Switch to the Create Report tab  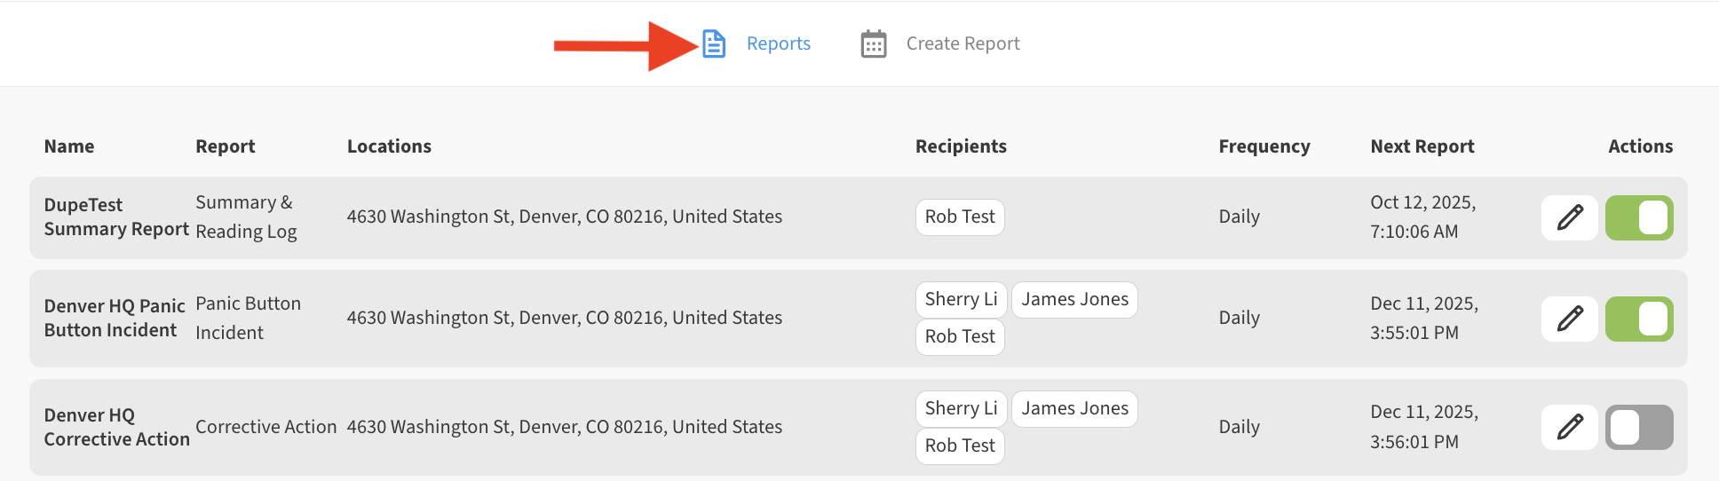click(962, 43)
